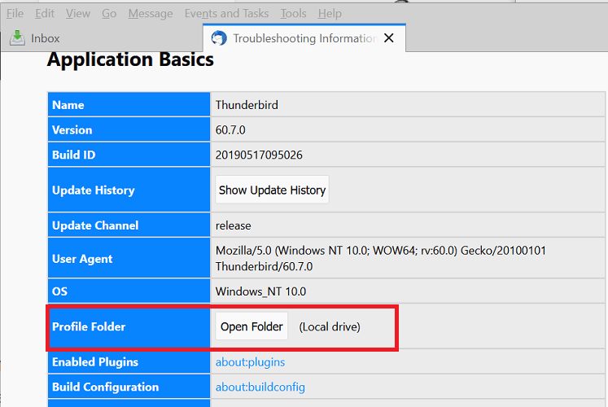
Task: Click the Update History row header
Action: tap(129, 190)
